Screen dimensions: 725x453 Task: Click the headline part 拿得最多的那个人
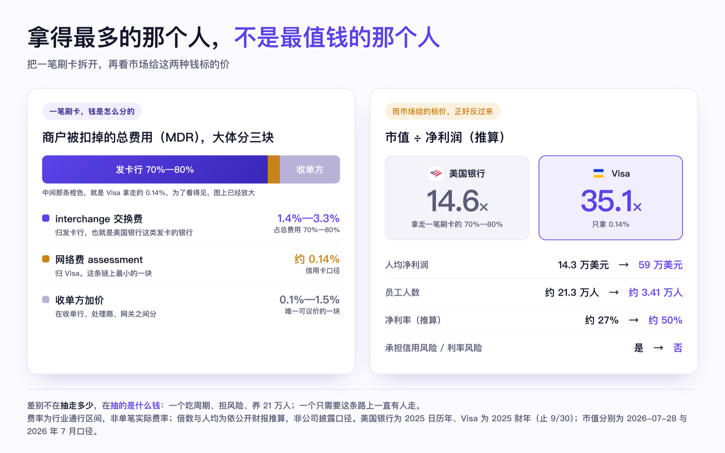[119, 38]
